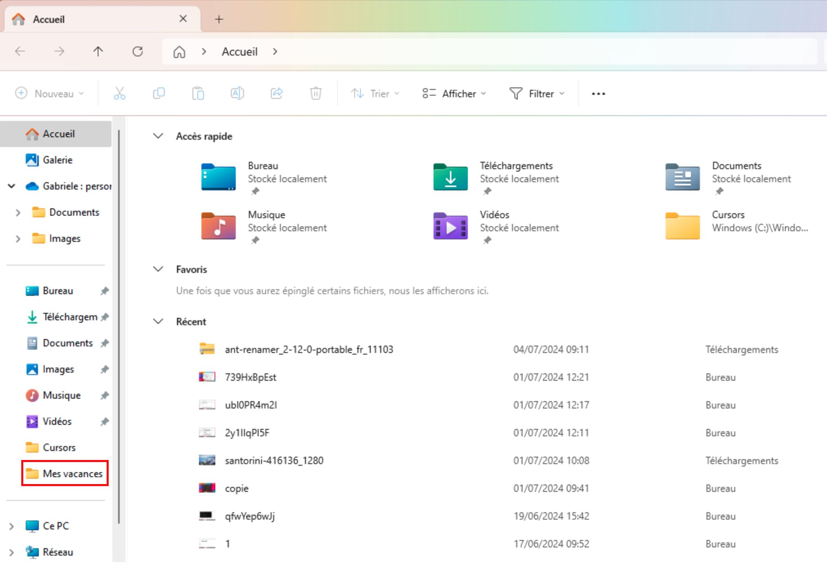Go up one level with up arrow
The width and height of the screenshot is (827, 567).
(x=98, y=51)
